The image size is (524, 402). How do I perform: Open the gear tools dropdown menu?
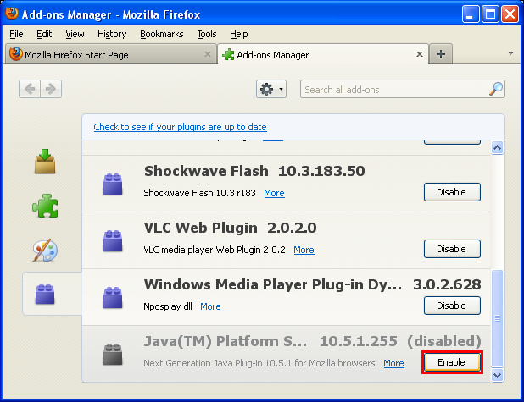click(271, 89)
